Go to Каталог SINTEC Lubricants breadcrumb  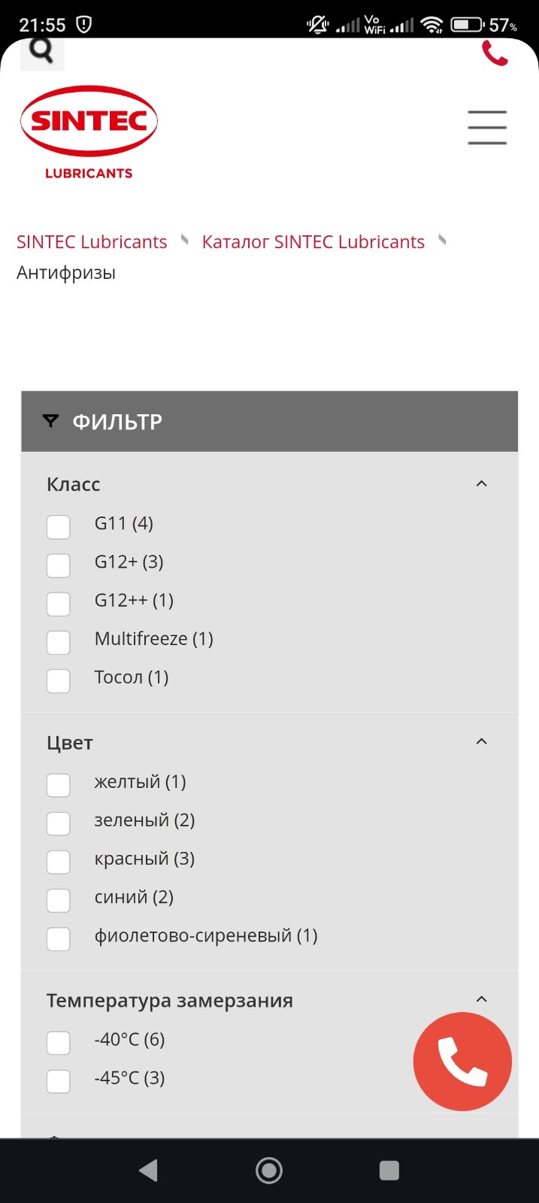click(x=313, y=242)
